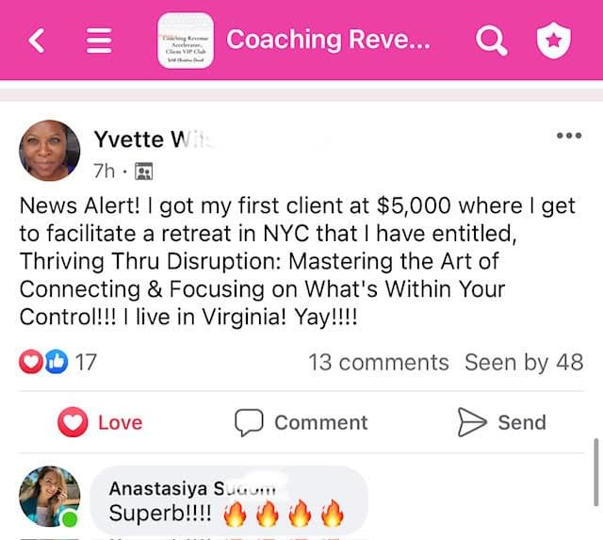Screen dimensions: 603x540
Task: Expand the three-dot post options menu
Action: coord(569,136)
